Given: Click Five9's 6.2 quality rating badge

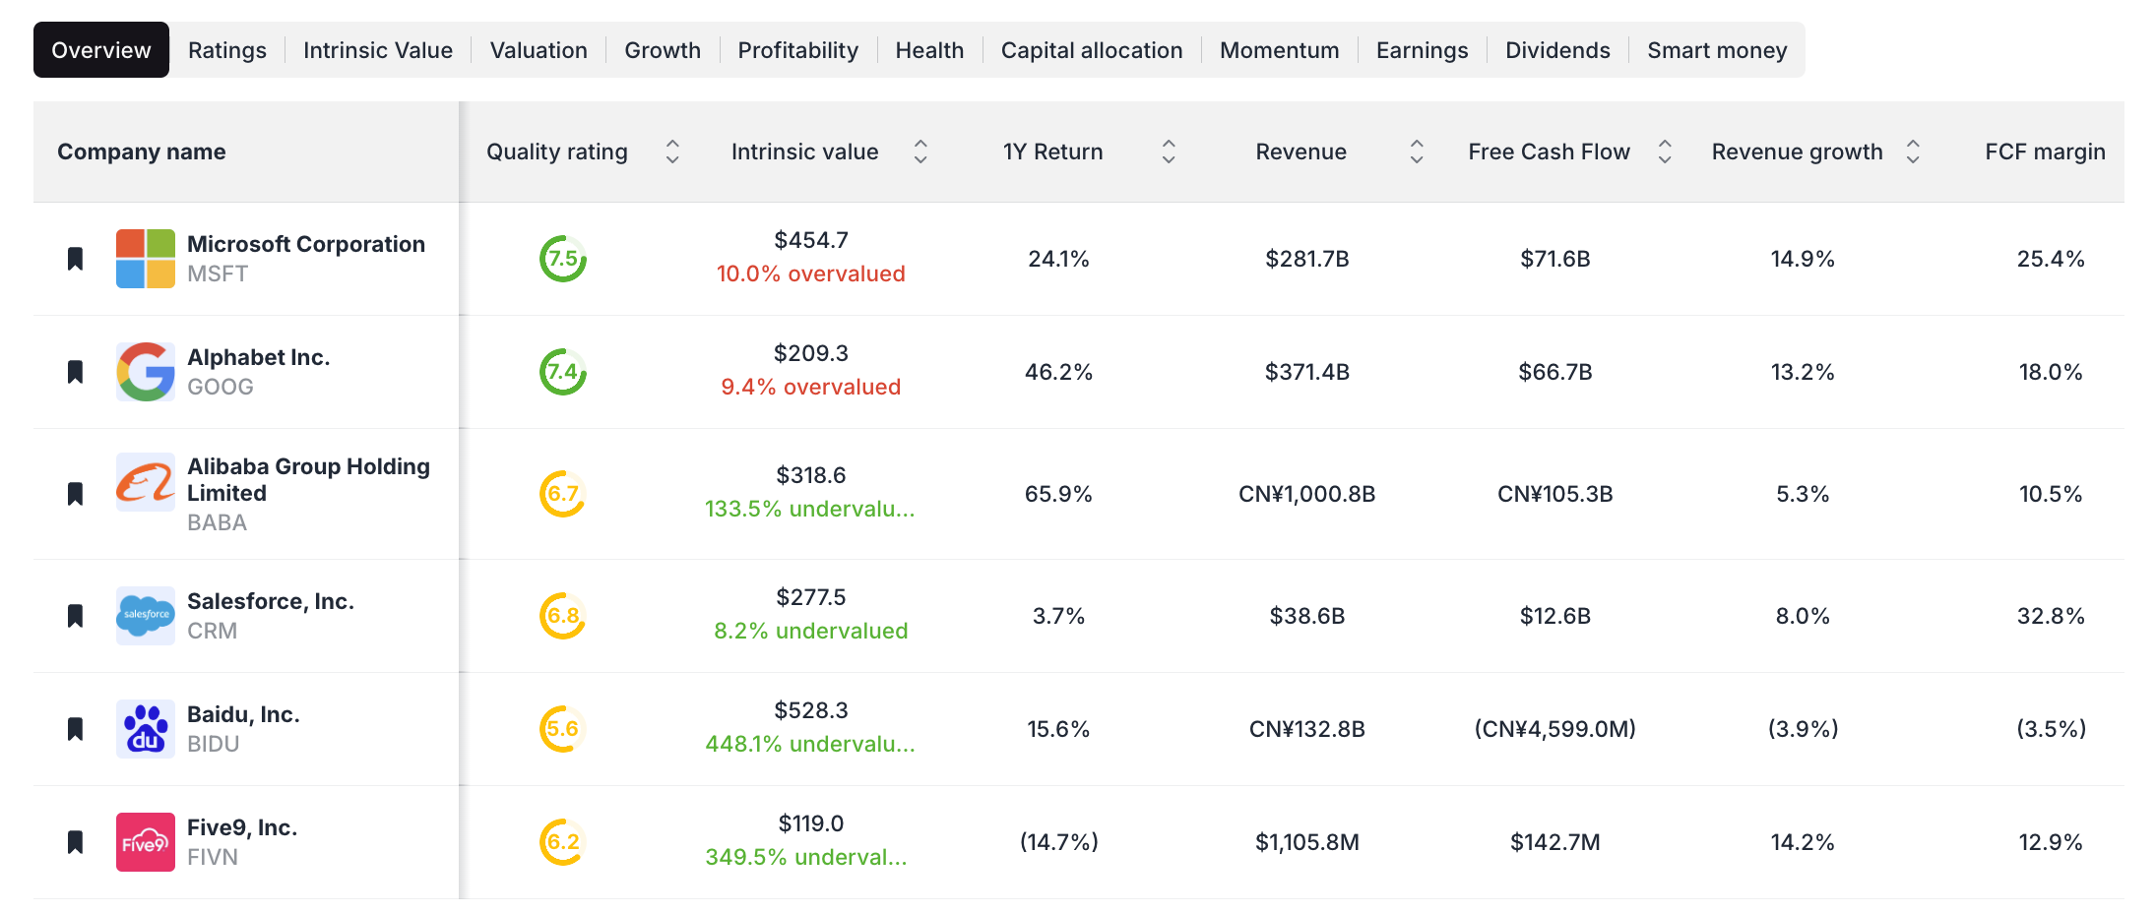Looking at the screenshot, I should [561, 841].
